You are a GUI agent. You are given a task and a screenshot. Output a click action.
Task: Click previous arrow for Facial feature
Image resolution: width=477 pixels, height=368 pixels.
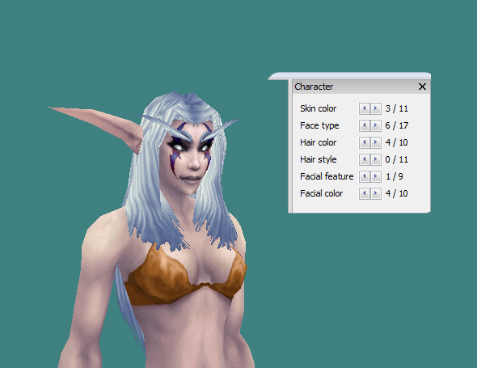[x=365, y=176]
